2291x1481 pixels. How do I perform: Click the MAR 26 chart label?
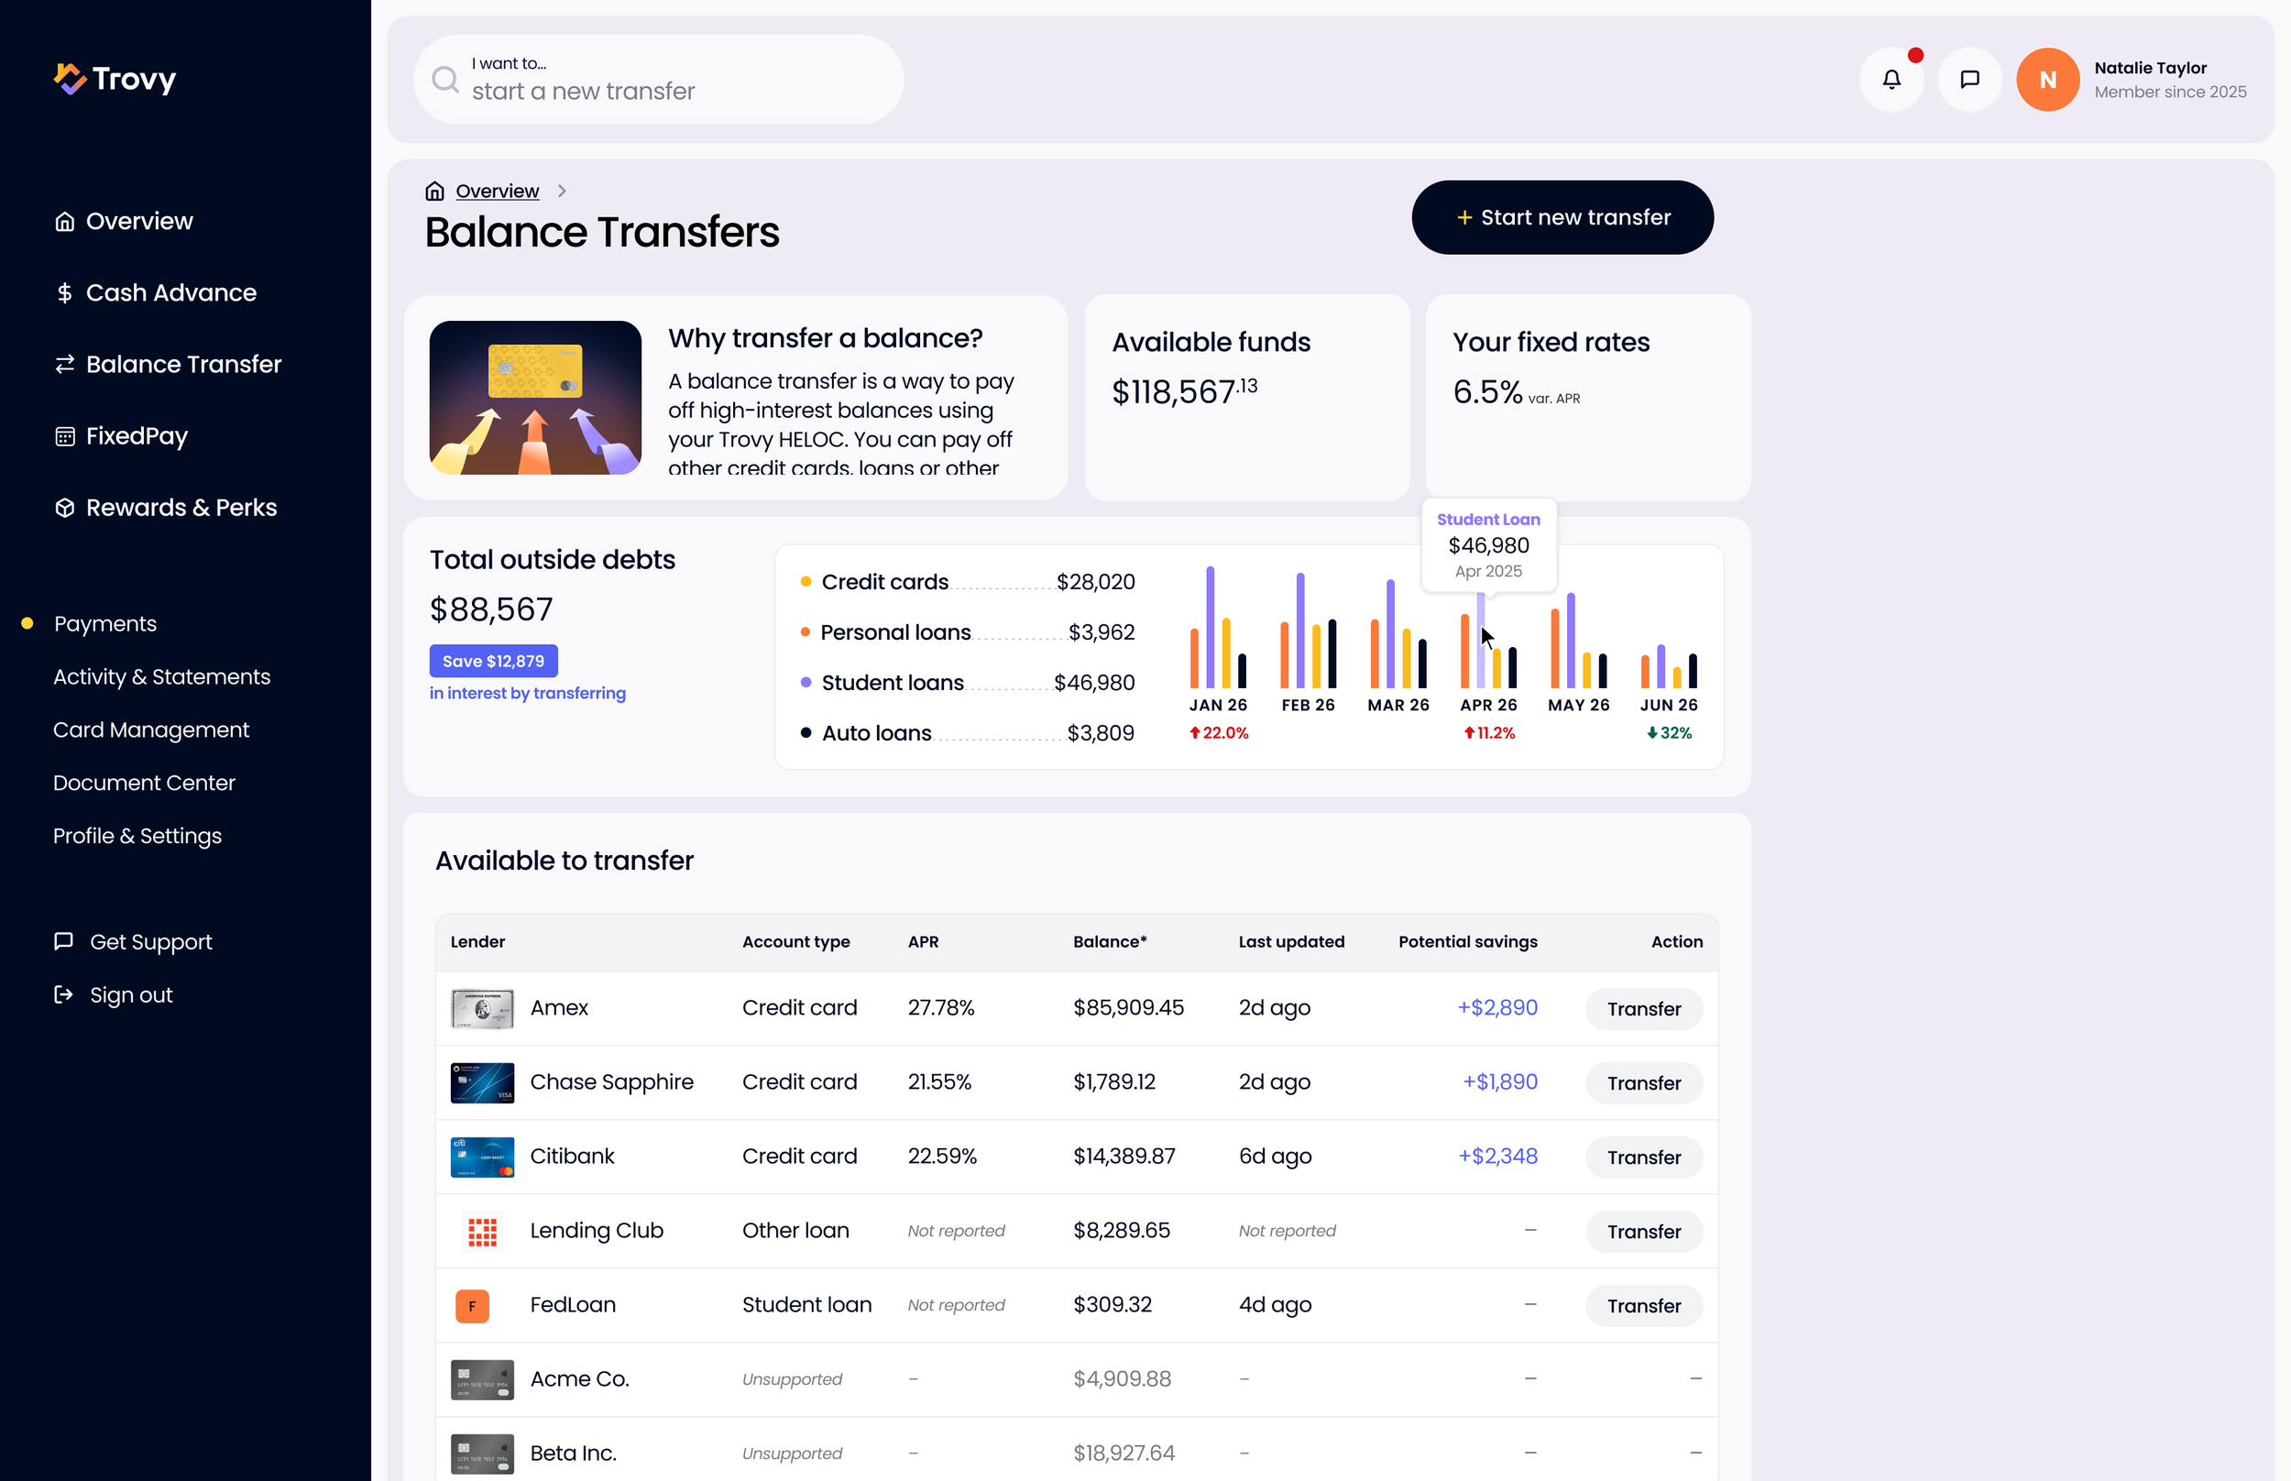point(1398,705)
